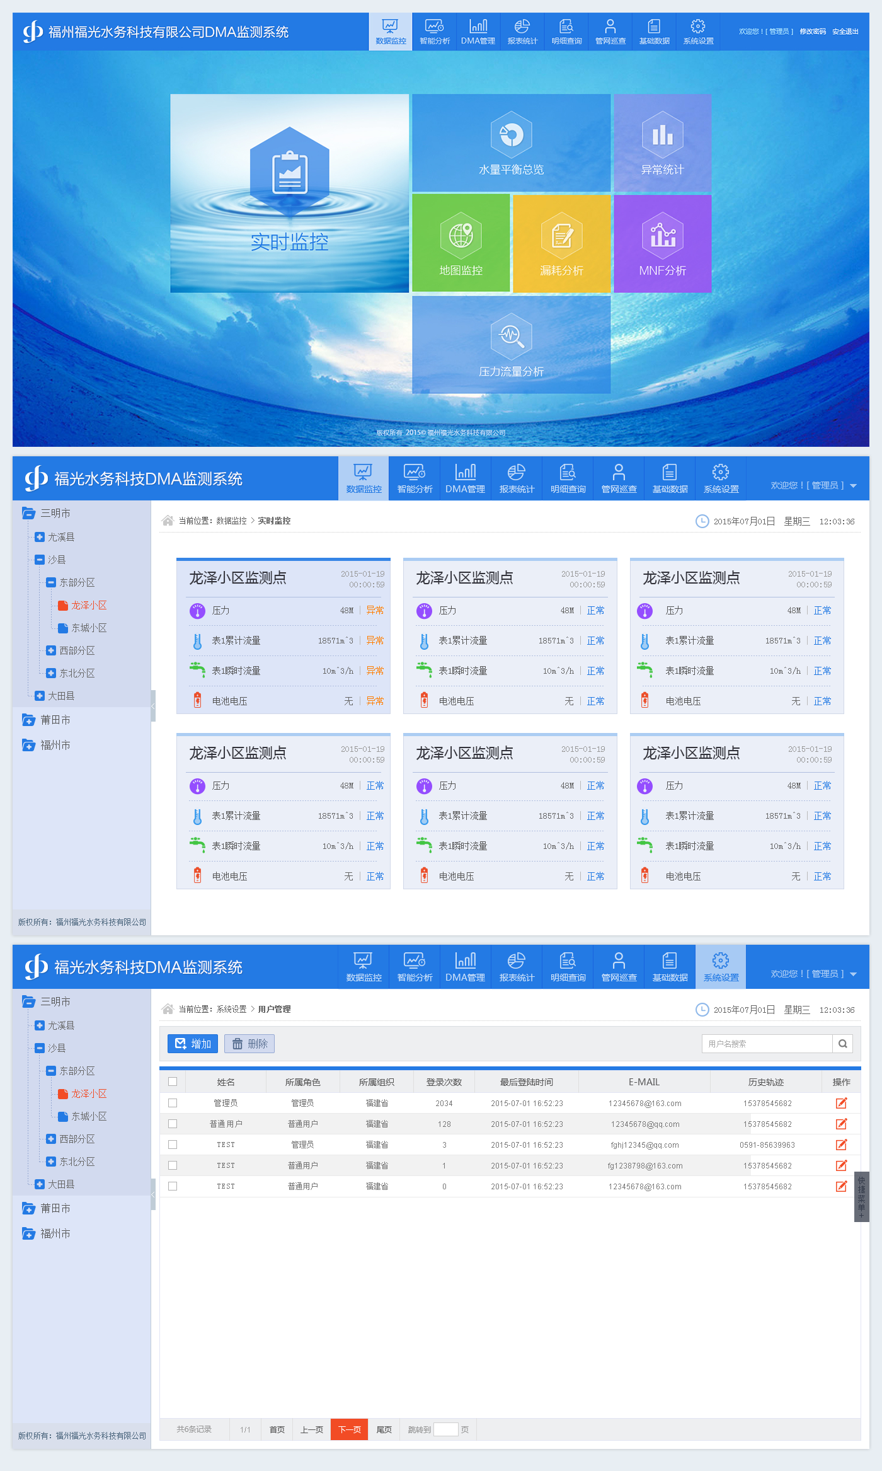The height and width of the screenshot is (1471, 882).
Task: Collapse 沙县 node in monitoring panel tree
Action: [39, 560]
